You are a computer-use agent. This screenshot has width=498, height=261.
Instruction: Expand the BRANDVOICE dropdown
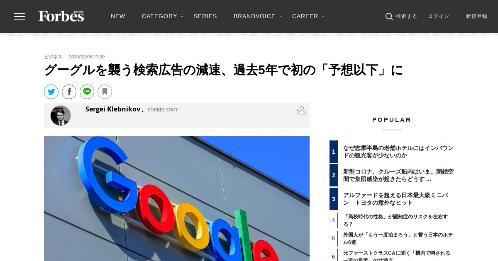tap(258, 16)
